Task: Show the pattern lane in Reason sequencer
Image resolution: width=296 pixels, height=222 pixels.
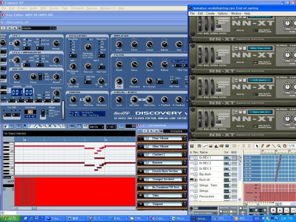Action: 222,146
